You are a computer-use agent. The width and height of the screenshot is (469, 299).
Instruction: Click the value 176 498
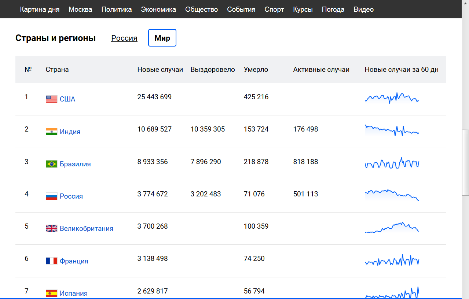305,129
